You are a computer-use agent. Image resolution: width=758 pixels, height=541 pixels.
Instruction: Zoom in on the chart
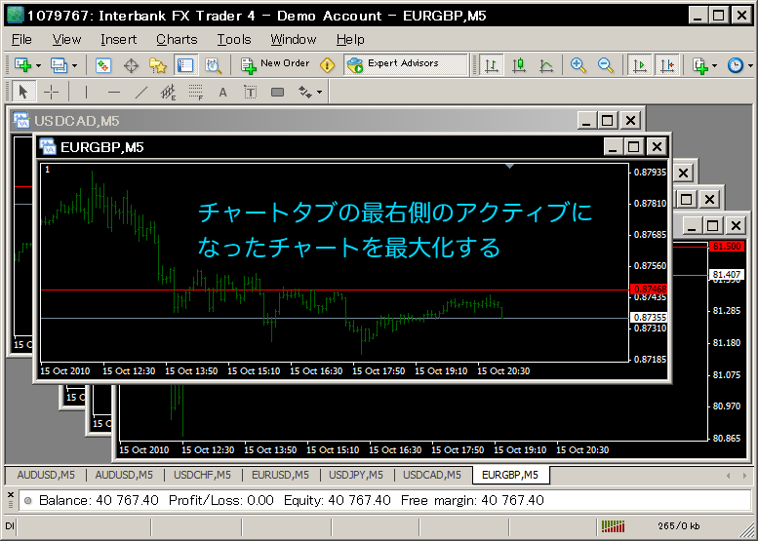point(578,64)
